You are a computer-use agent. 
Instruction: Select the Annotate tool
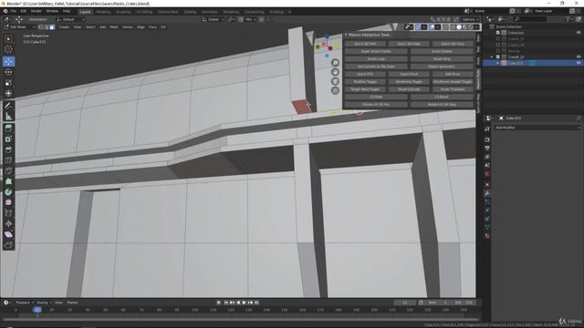[8, 106]
